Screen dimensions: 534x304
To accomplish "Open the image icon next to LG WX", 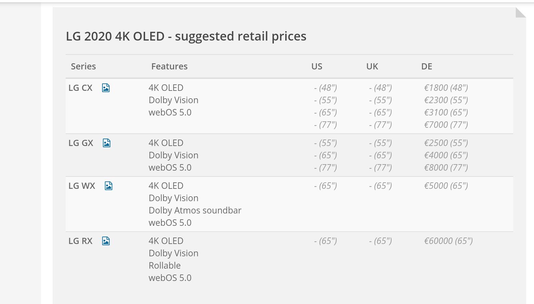I will (x=109, y=186).
